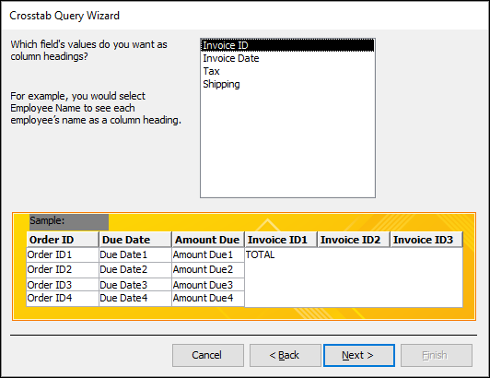Click the Due Date sample column header
The width and height of the screenshot is (490, 378).
pyautogui.click(x=135, y=240)
